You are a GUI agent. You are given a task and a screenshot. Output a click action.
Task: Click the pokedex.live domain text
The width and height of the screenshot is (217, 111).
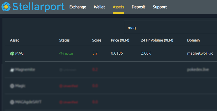coord(198,70)
